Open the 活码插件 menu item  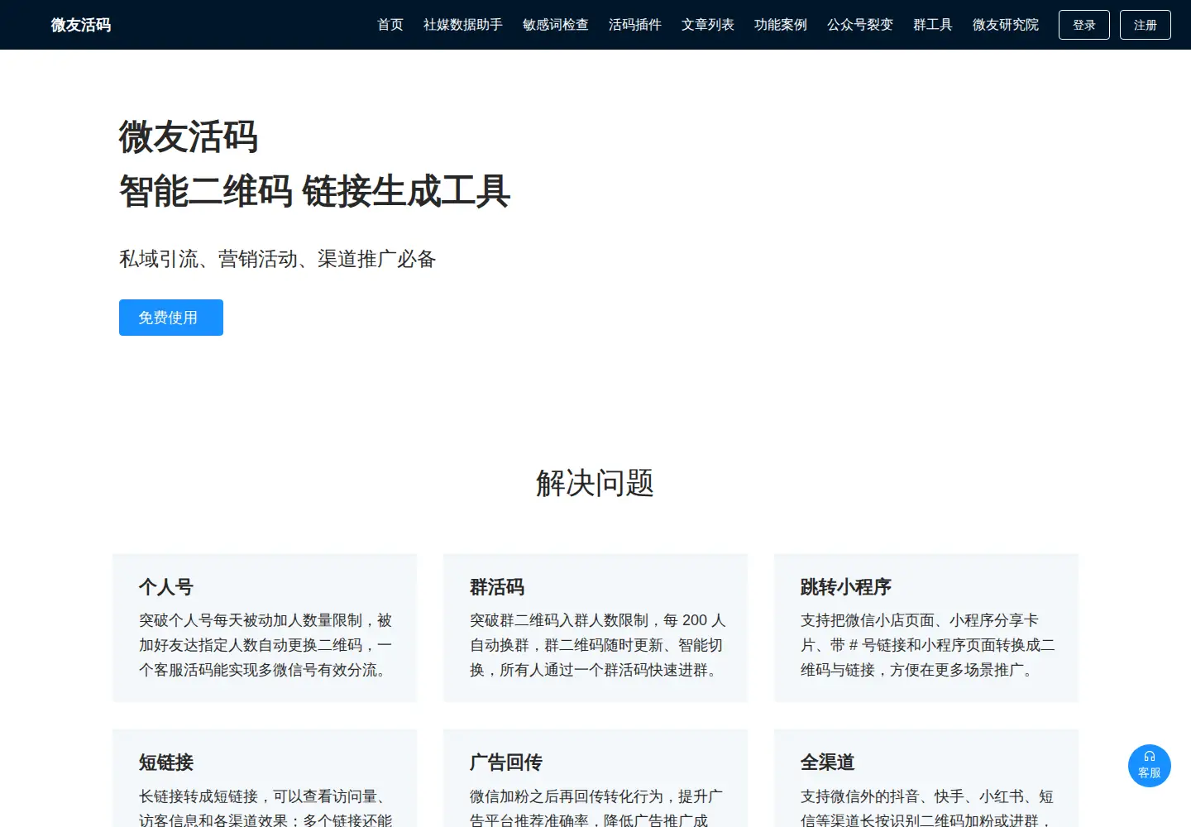pyautogui.click(x=635, y=25)
